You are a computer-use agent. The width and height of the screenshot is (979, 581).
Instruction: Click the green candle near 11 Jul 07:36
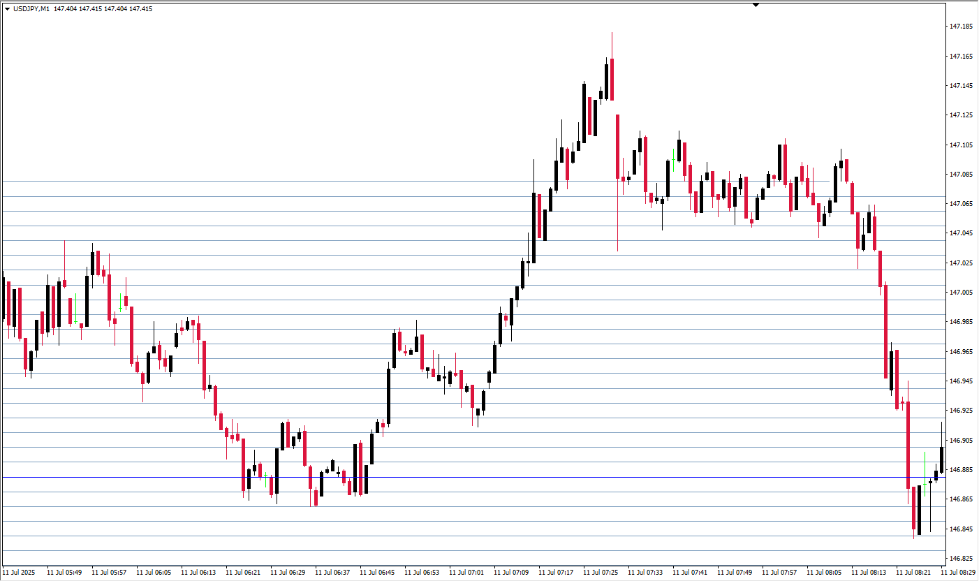click(x=673, y=160)
